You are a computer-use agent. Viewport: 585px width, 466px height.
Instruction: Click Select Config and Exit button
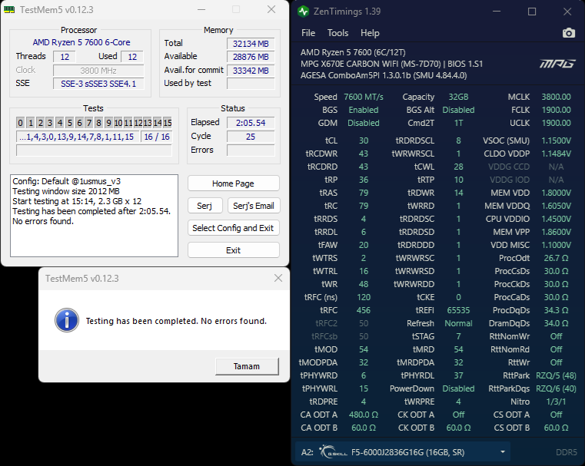(233, 228)
